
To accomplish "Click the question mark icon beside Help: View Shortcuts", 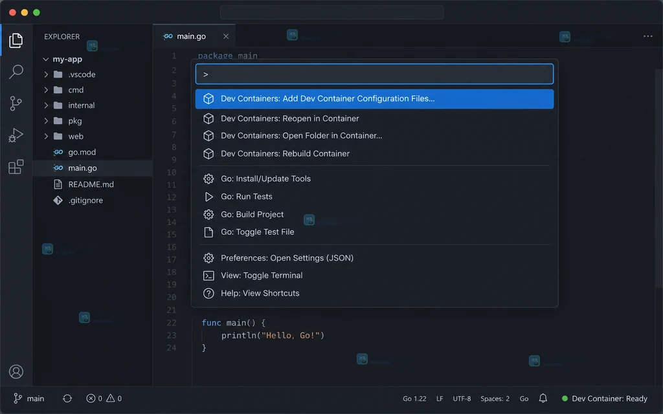I will pos(208,293).
